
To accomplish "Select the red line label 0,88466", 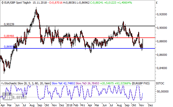I will (x=9, y=36).
